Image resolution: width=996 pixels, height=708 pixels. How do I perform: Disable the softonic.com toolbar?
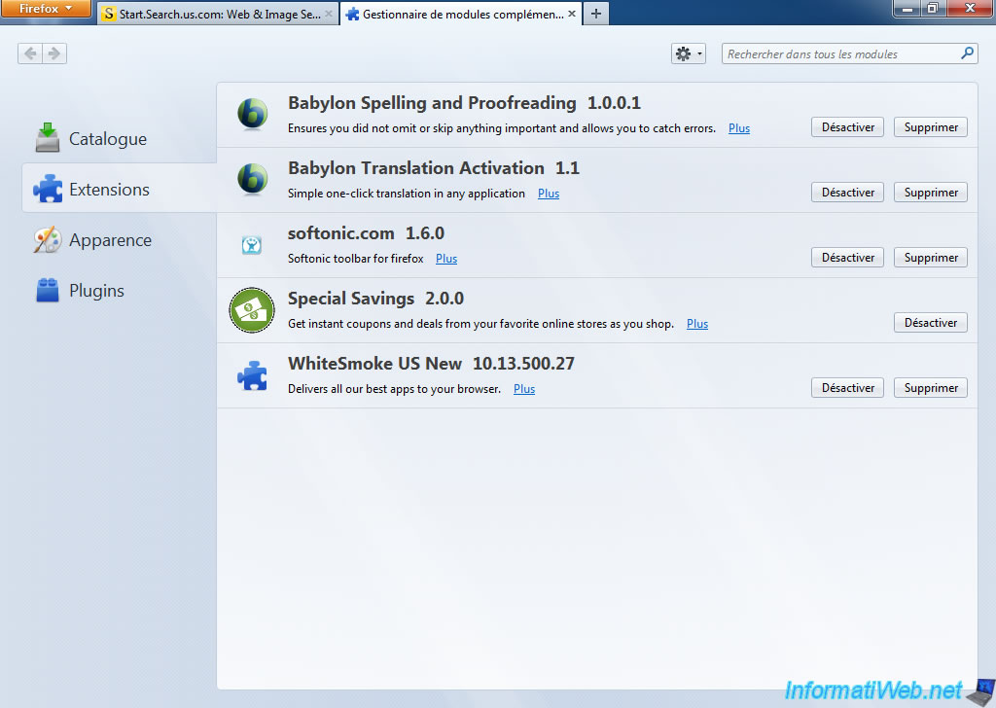coord(847,257)
